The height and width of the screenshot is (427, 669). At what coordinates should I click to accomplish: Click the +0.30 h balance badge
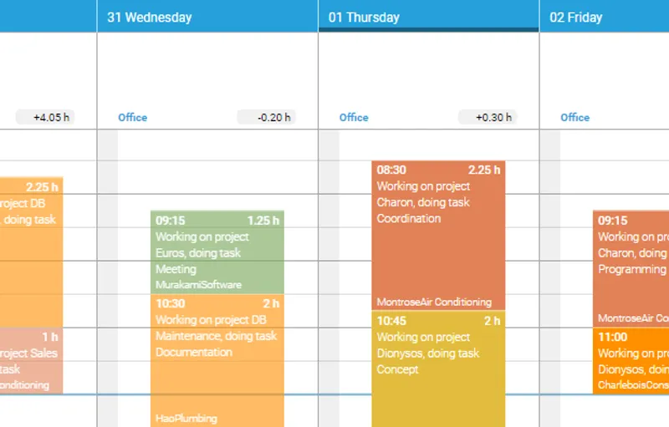pyautogui.click(x=488, y=118)
